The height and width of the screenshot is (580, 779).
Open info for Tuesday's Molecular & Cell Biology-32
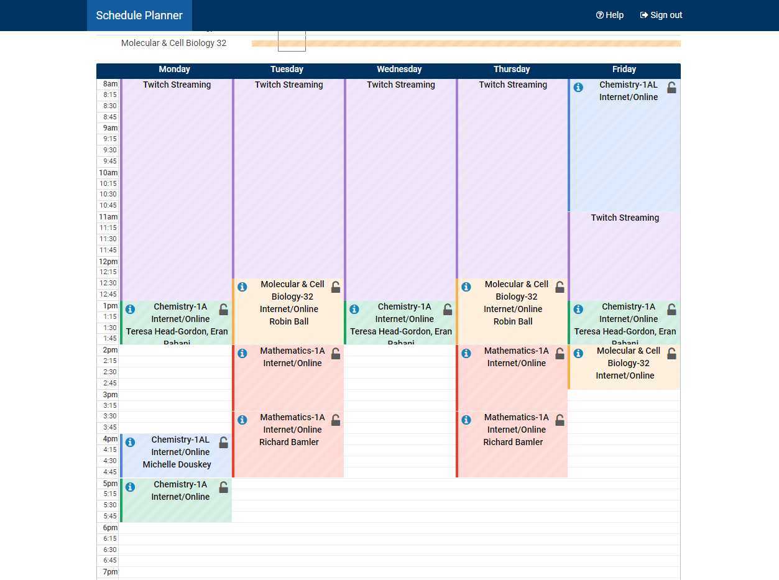pyautogui.click(x=242, y=287)
